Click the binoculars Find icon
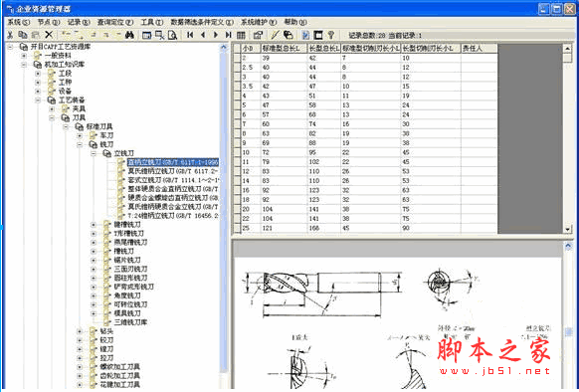The image size is (579, 392). [x=129, y=35]
